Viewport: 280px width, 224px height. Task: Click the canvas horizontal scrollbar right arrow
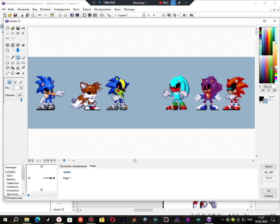[x=253, y=161]
